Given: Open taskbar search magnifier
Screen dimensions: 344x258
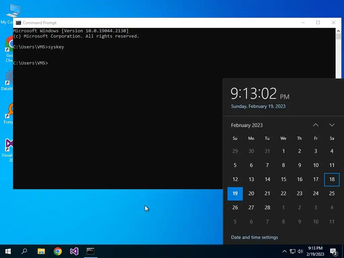Looking at the screenshot, I should point(24,251).
